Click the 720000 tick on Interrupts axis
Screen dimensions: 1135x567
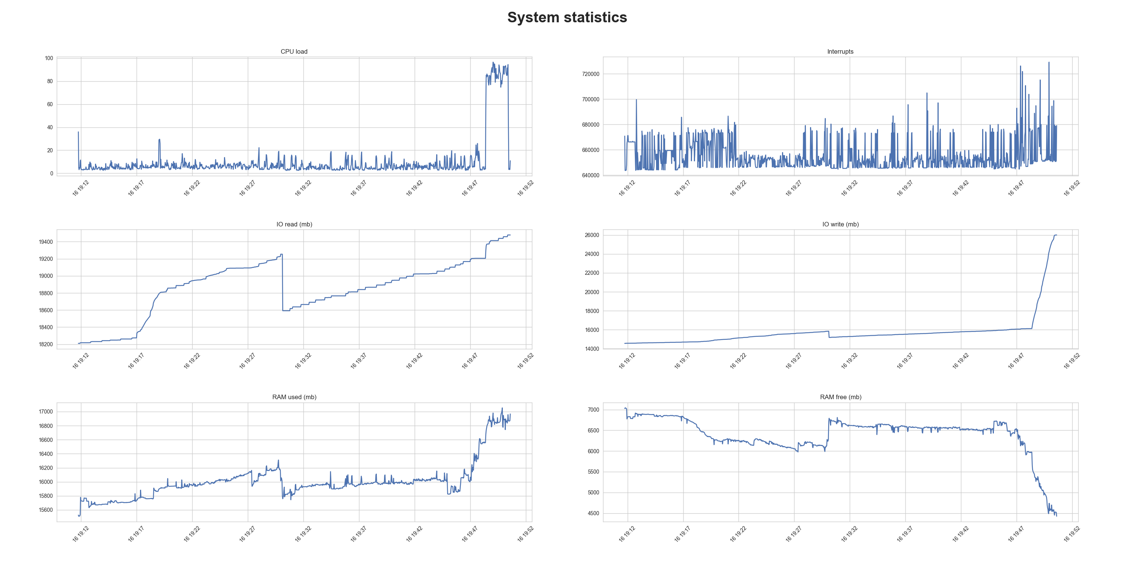[591, 74]
